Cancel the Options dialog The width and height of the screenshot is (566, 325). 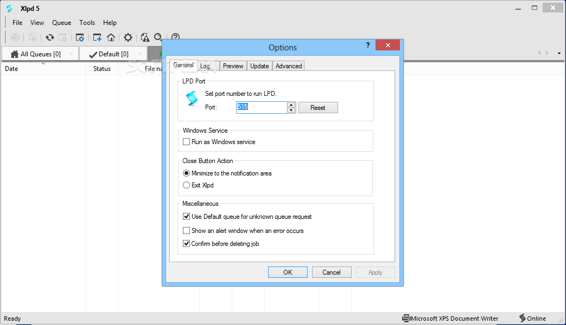[332, 272]
